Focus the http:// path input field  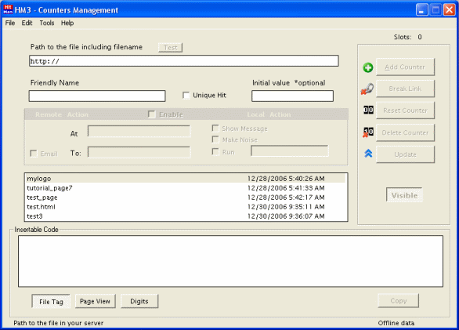pyautogui.click(x=184, y=61)
